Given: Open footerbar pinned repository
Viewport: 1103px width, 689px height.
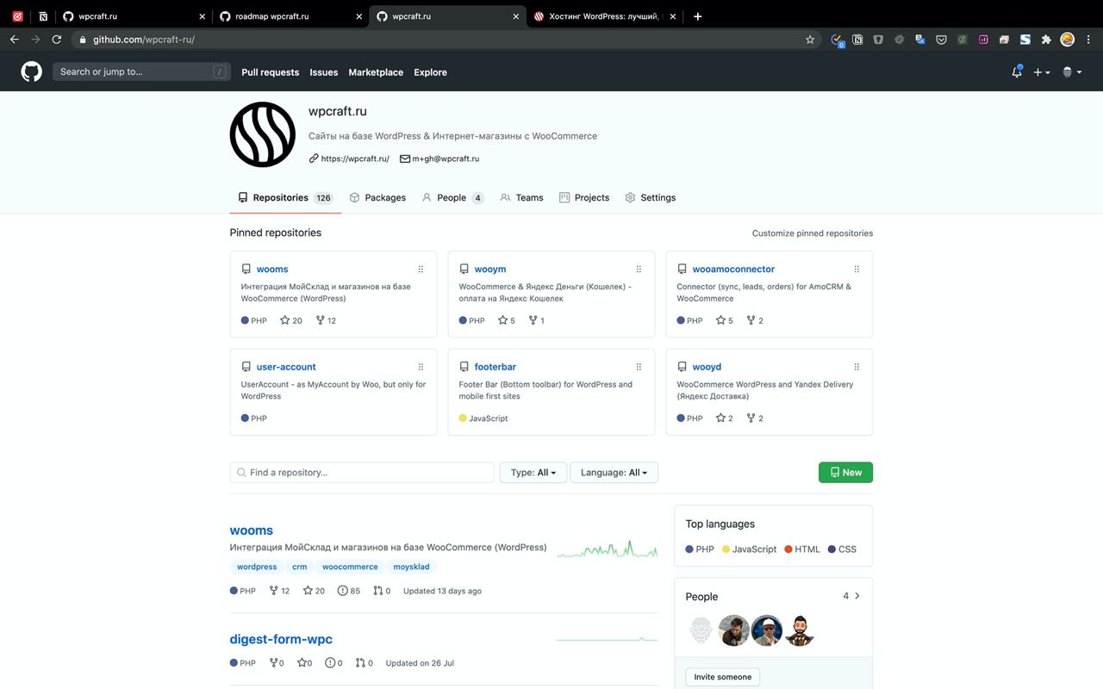Looking at the screenshot, I should [495, 367].
